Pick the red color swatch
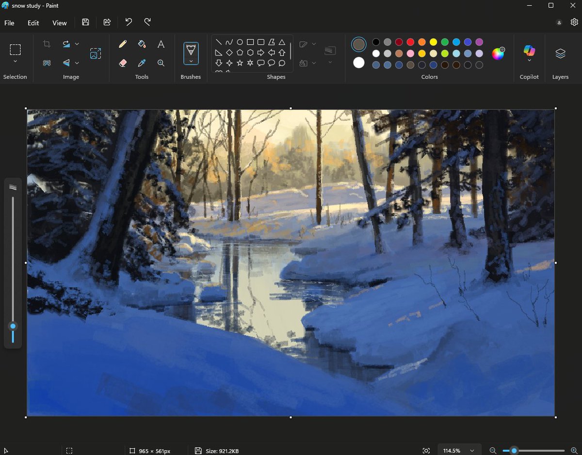This screenshot has height=455, width=582. coord(410,42)
